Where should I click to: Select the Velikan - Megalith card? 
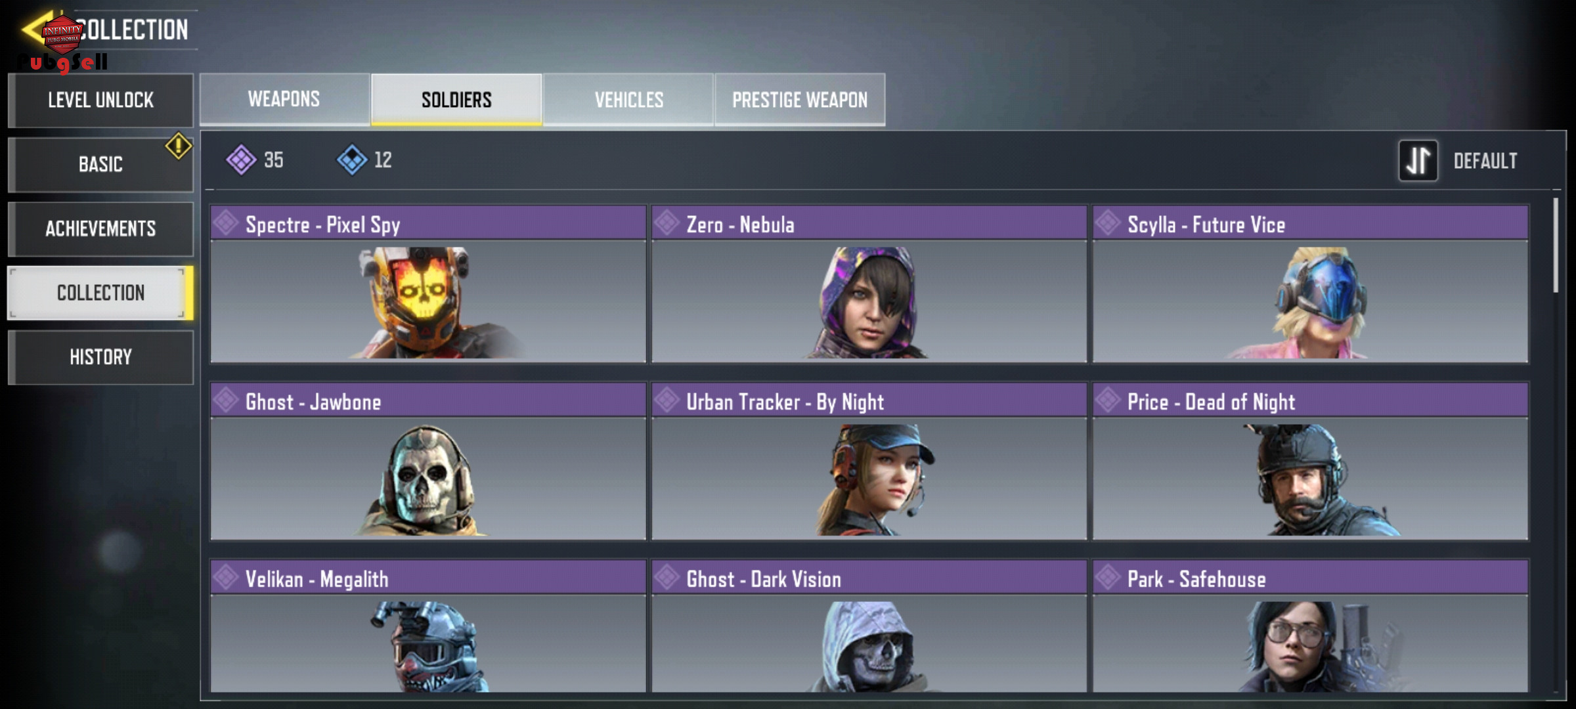428,626
